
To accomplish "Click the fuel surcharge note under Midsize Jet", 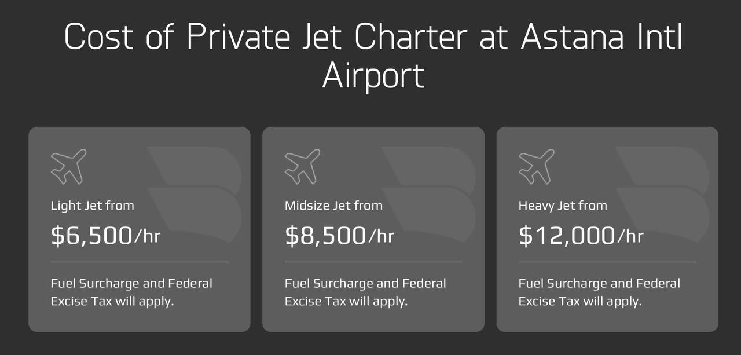I will click(365, 292).
